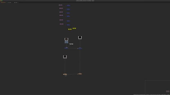Image resolution: width=170 pixels, height=95 pixels.
Task: Click the status bar text at the bottom right
Action: [x=151, y=94]
